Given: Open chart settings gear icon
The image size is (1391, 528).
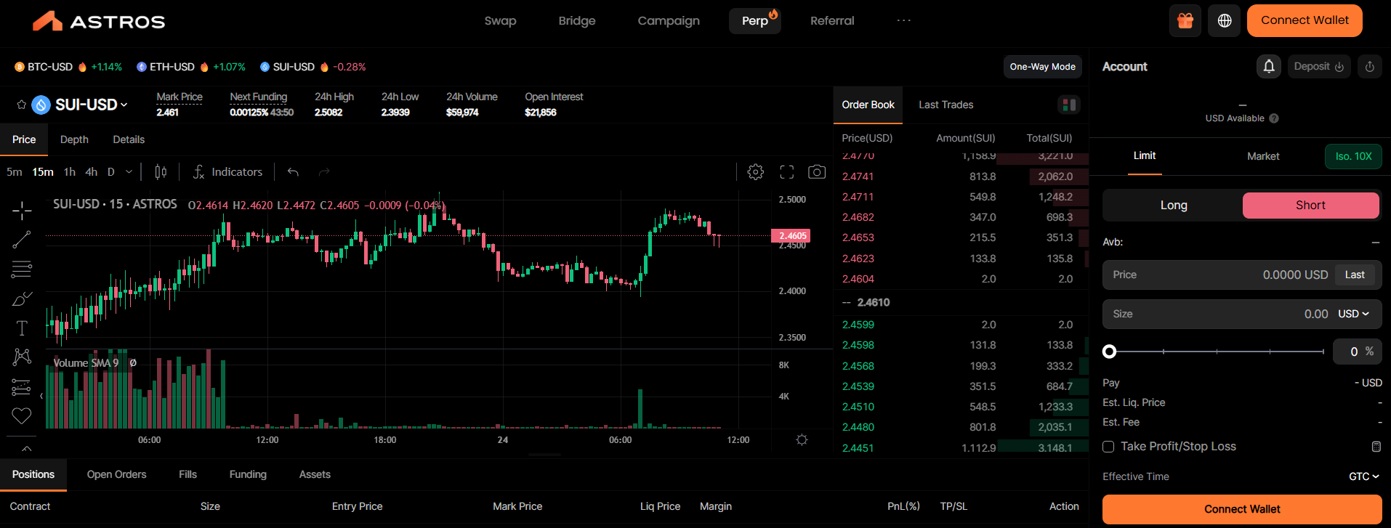Looking at the screenshot, I should tap(756, 172).
